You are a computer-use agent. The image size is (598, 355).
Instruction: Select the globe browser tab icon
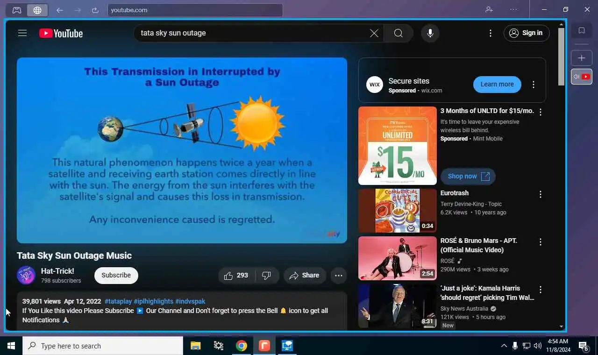click(x=37, y=10)
